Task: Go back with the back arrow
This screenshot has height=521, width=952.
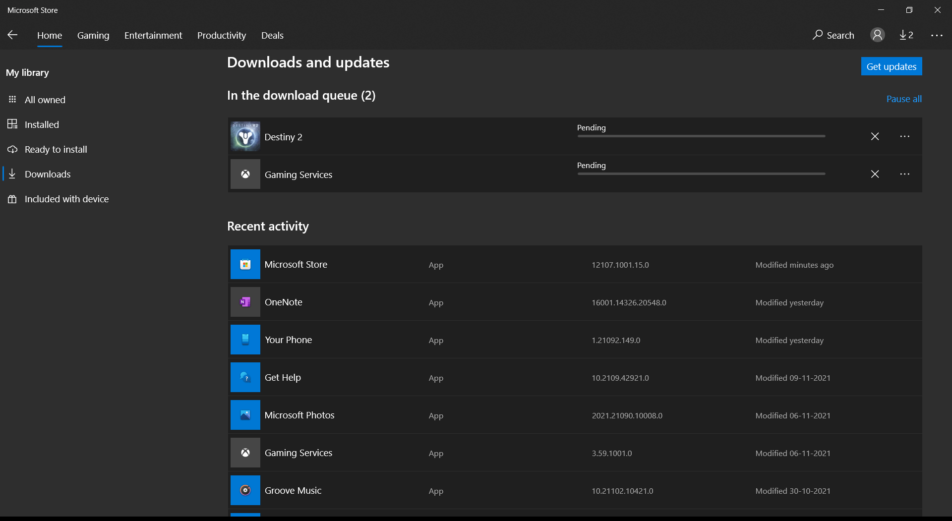Action: click(x=12, y=35)
